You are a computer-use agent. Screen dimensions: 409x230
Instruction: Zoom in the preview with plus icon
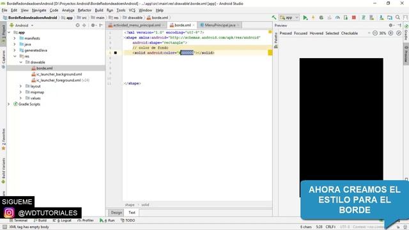390,33
